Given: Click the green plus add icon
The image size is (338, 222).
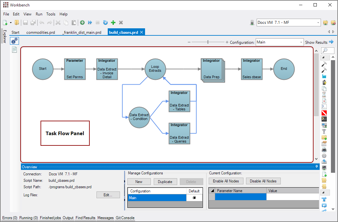Looking at the screenshot, I should 113,23.
